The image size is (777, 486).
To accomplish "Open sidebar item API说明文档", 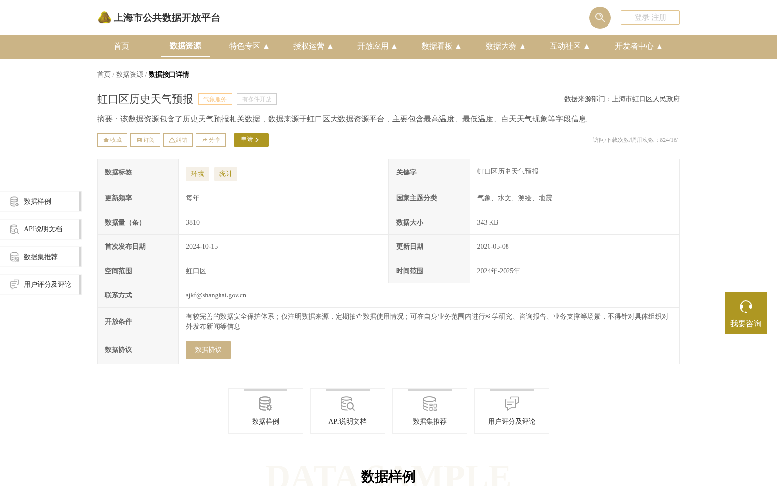I will click(x=41, y=229).
